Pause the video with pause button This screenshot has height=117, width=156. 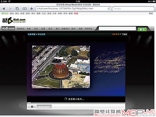point(32,107)
